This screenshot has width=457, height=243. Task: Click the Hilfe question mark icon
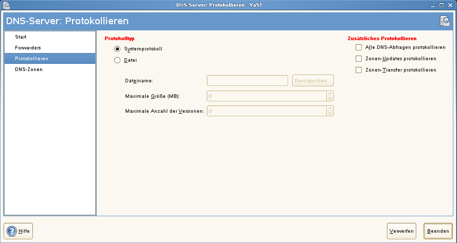[x=12, y=231]
